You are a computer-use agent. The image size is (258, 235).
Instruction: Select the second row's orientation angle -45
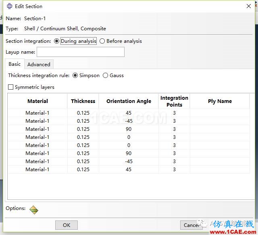pyautogui.click(x=129, y=121)
